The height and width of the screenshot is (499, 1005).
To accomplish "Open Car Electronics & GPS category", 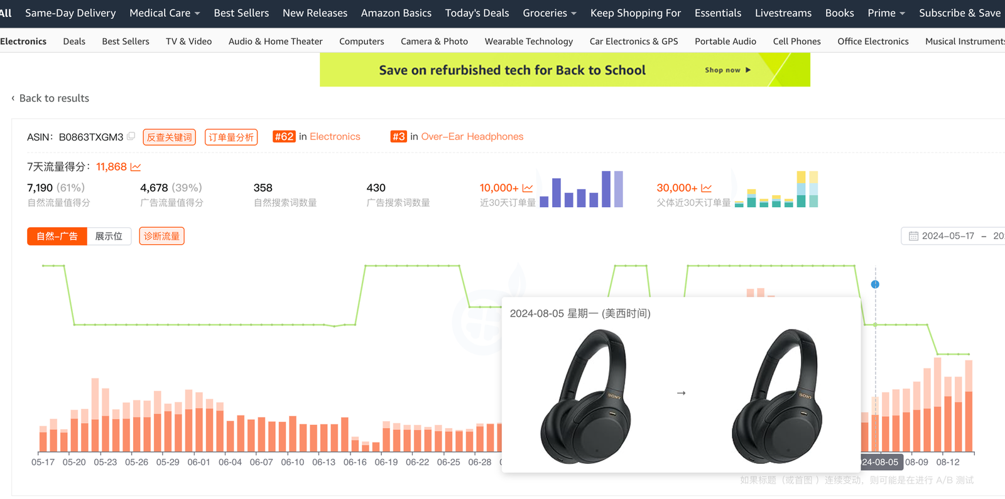I will pos(634,41).
